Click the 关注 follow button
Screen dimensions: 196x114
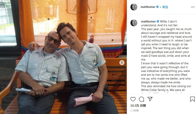[x=165, y=7]
